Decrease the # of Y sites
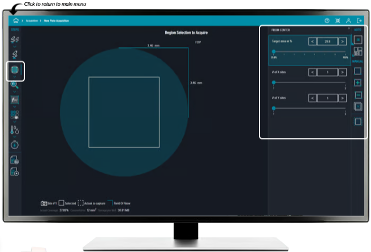 pos(312,98)
